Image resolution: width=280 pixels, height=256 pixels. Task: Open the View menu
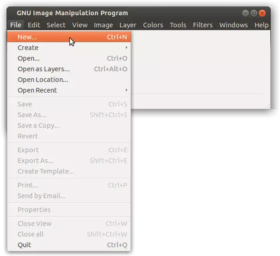[x=80, y=25]
